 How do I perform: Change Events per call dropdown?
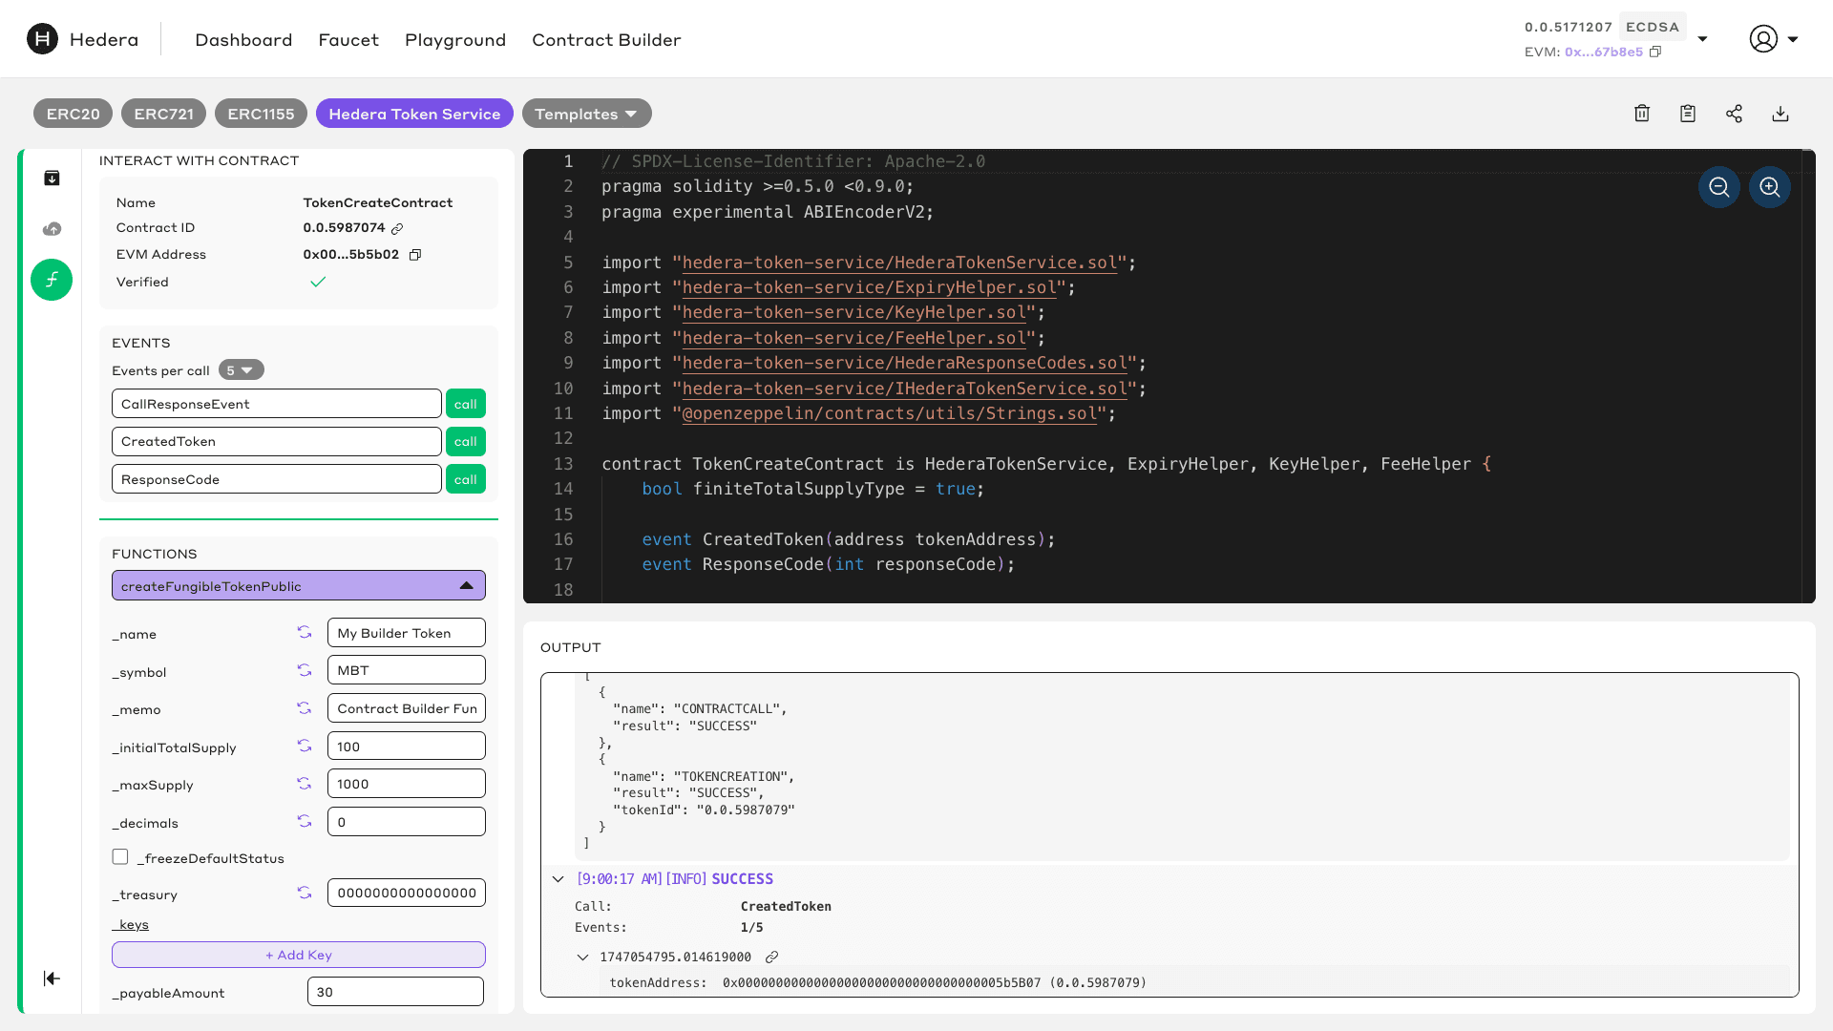(x=241, y=370)
